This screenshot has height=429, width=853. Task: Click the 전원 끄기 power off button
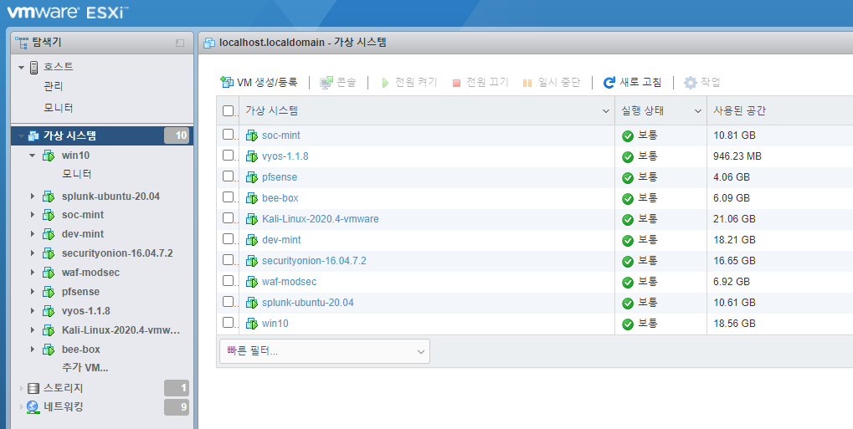click(x=480, y=83)
